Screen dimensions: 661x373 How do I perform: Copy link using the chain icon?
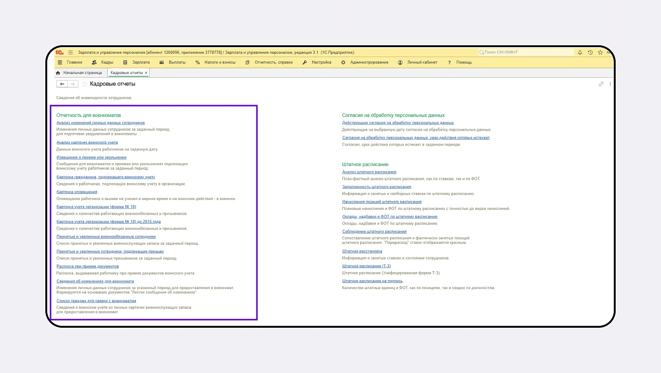(x=601, y=84)
